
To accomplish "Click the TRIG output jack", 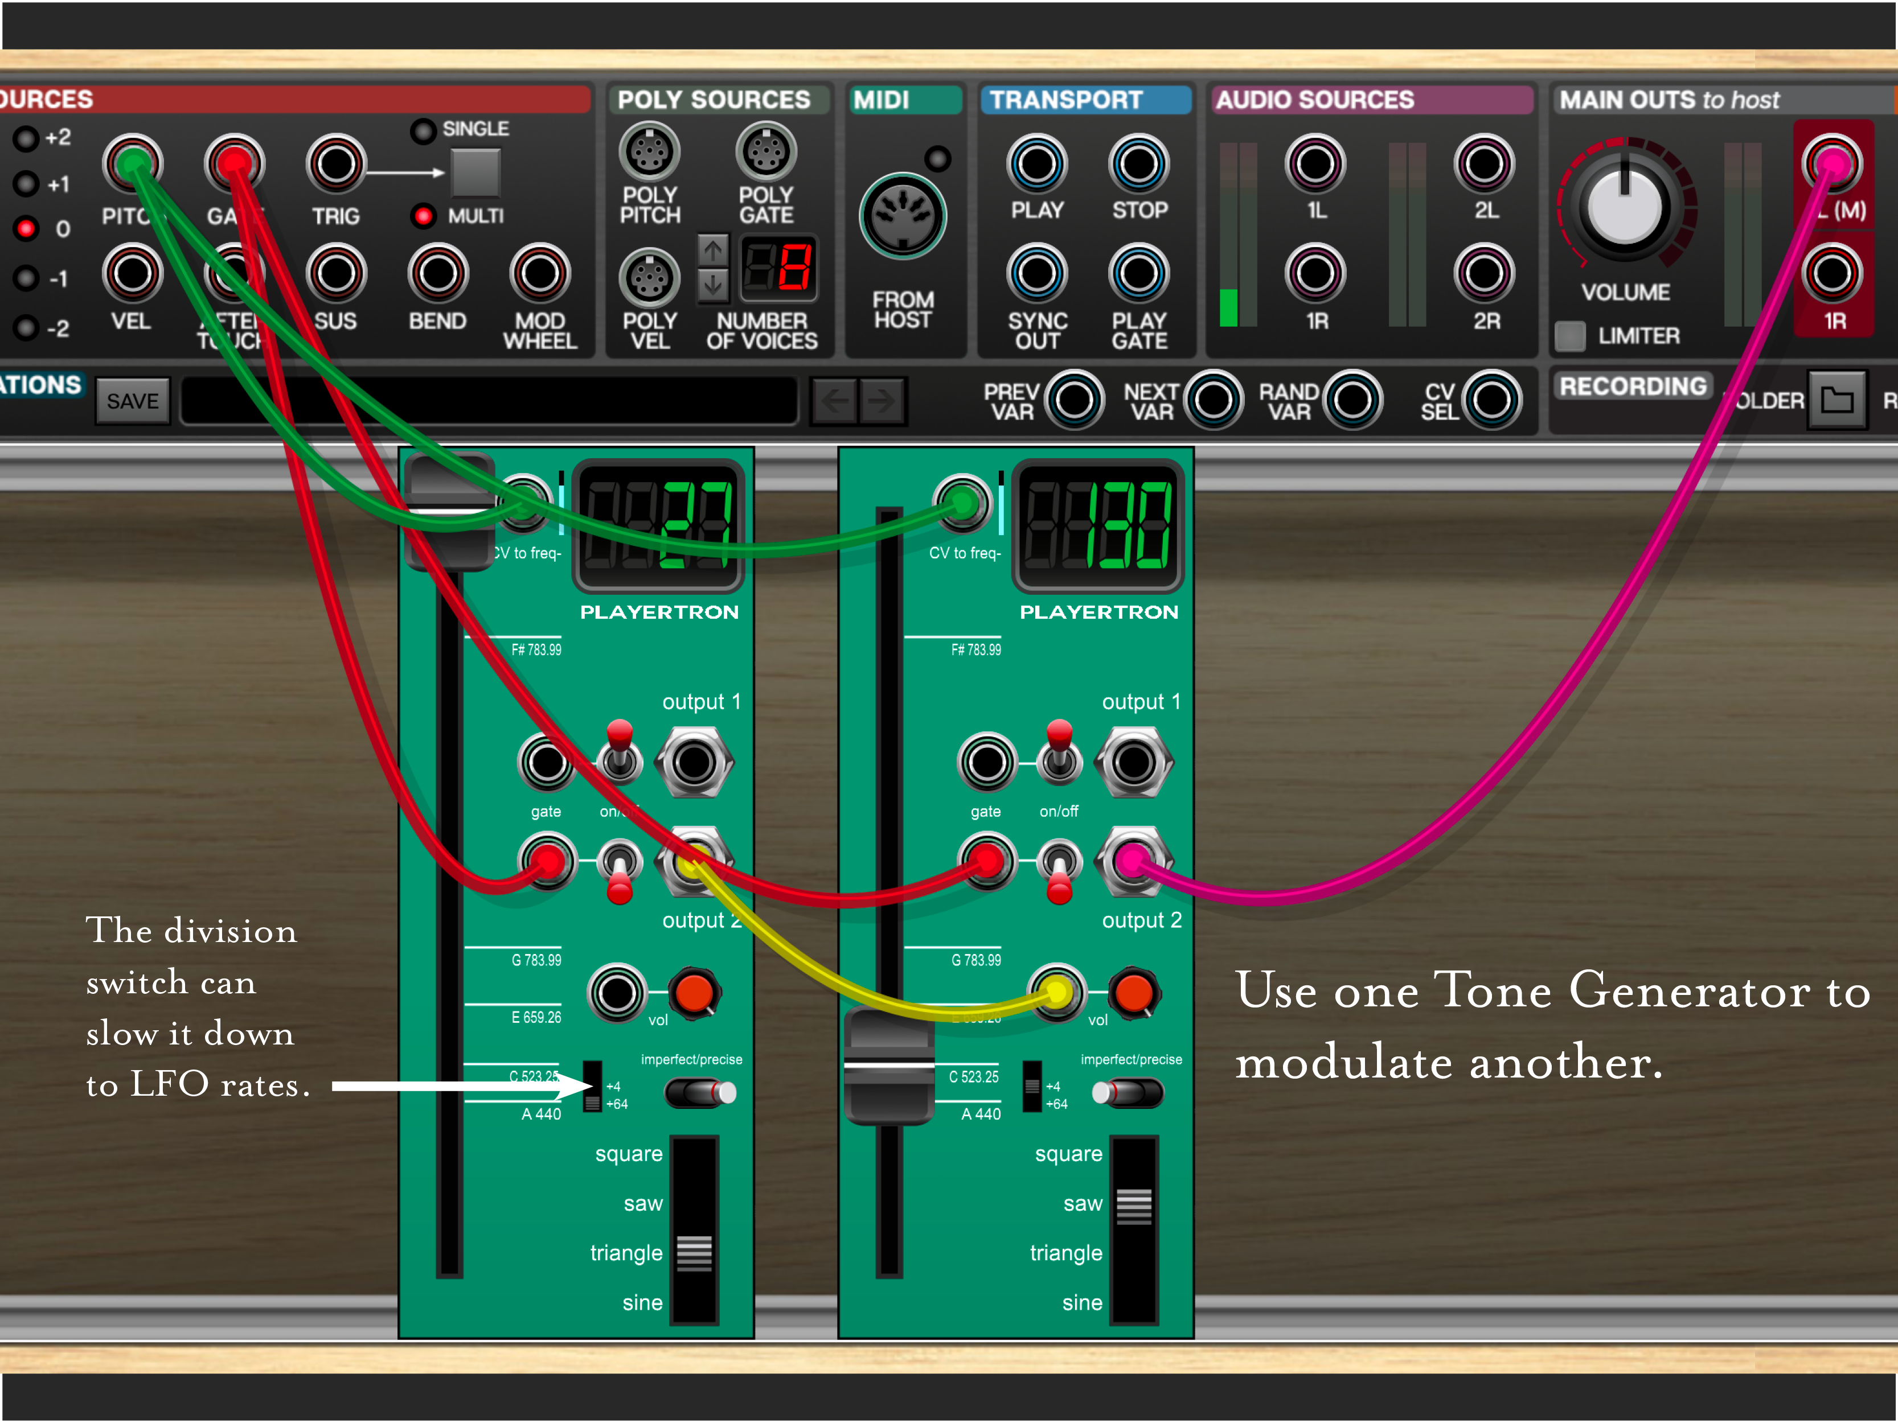I will [335, 164].
